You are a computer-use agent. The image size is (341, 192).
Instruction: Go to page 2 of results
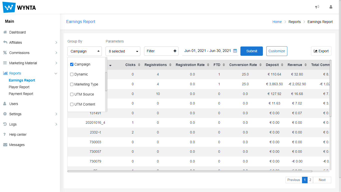point(310,180)
